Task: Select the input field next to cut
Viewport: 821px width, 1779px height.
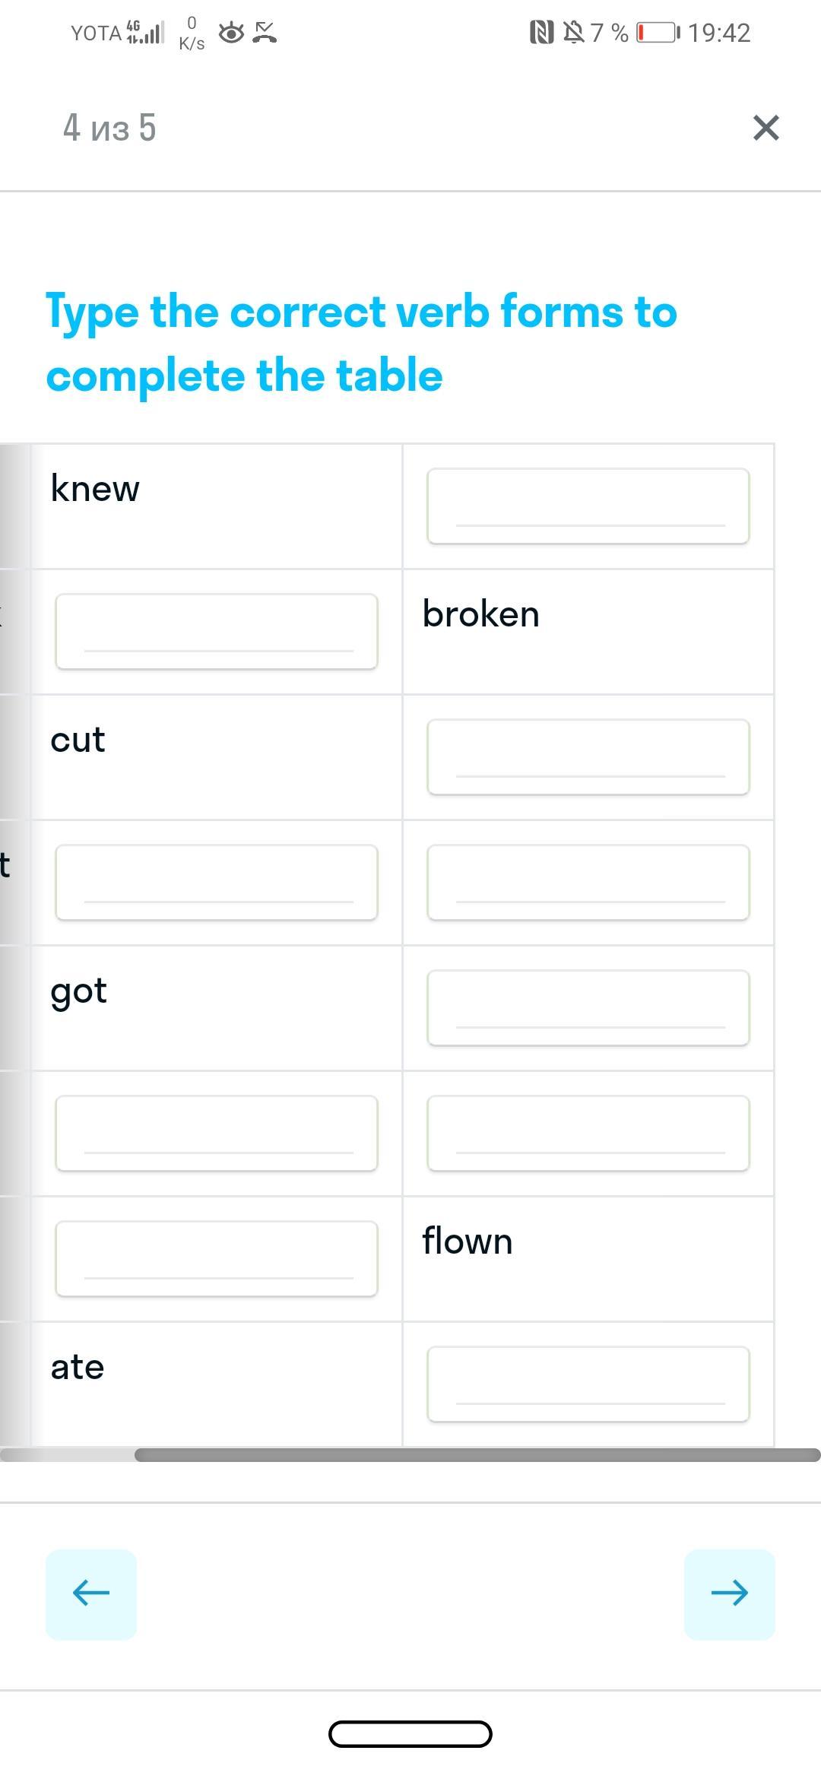Action: pyautogui.click(x=588, y=757)
